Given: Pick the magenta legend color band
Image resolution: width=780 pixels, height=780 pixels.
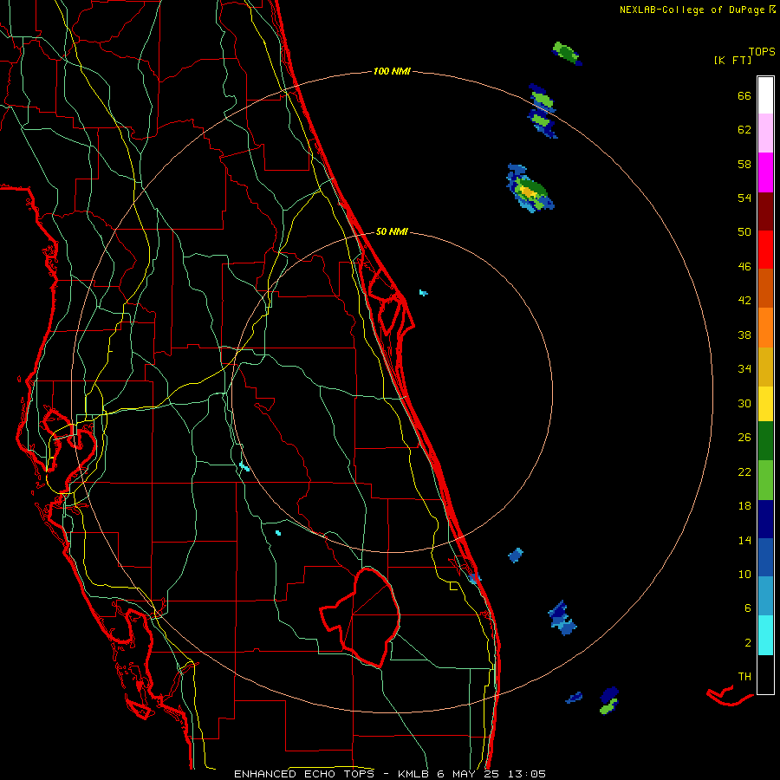Looking at the screenshot, I should [765, 172].
